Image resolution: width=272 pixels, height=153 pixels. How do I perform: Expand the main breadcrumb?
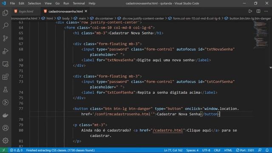click(x=82, y=18)
